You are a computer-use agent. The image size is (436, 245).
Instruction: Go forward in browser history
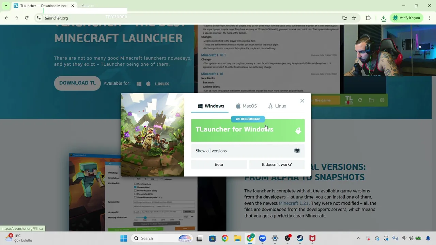16,18
